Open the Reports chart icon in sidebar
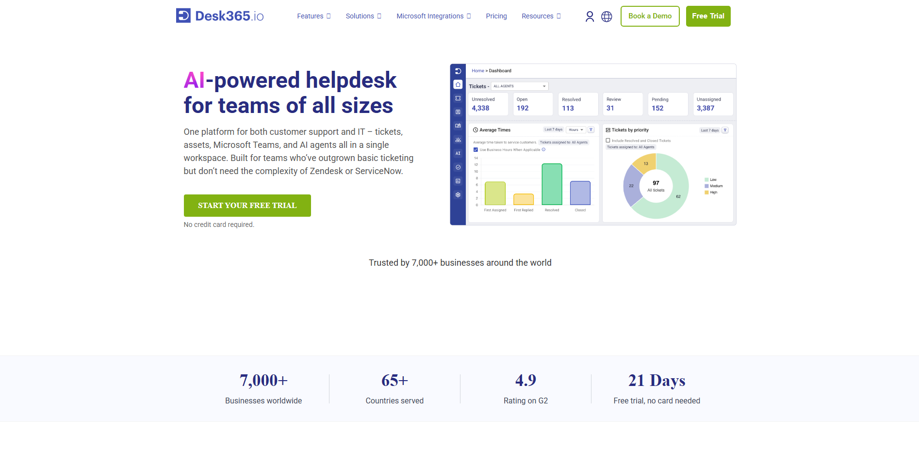This screenshot has height=449, width=919. tap(458, 181)
